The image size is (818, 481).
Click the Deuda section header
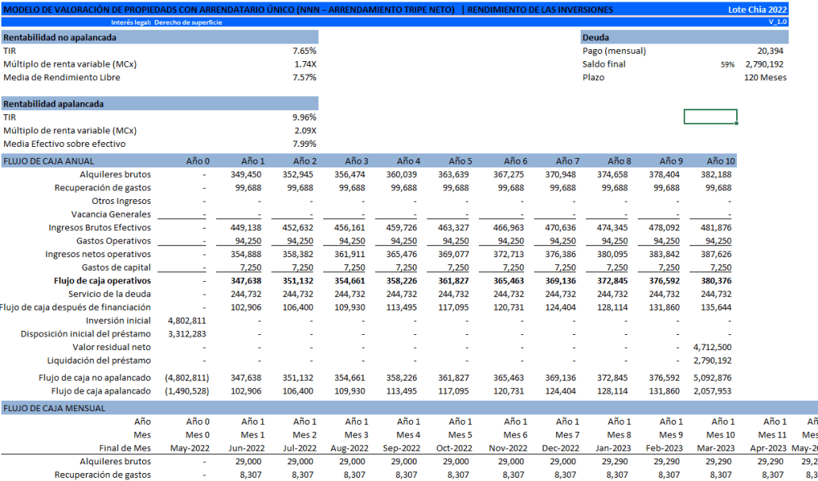tap(685, 37)
